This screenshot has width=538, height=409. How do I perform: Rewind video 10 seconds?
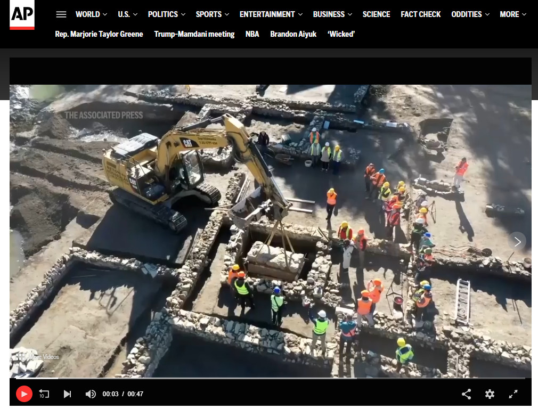coord(44,394)
